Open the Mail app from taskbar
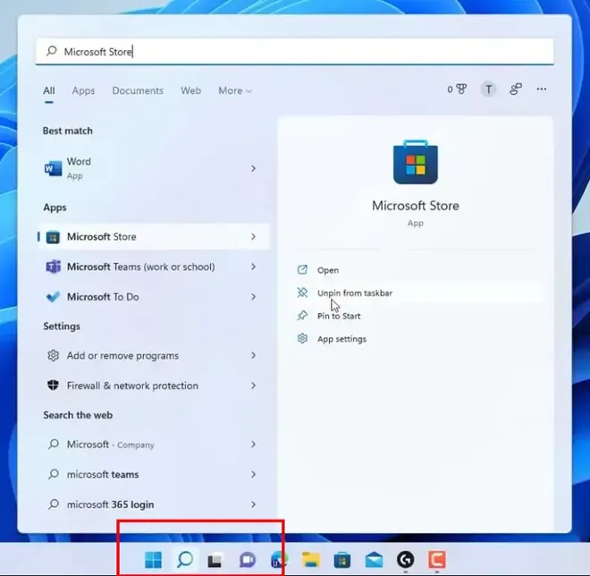The width and height of the screenshot is (590, 576). pyautogui.click(x=374, y=560)
